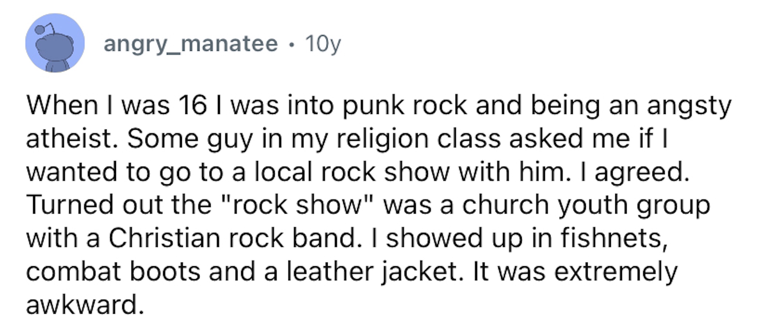Click the word "fishnets" in the comment
The image size is (760, 328).
point(614,238)
